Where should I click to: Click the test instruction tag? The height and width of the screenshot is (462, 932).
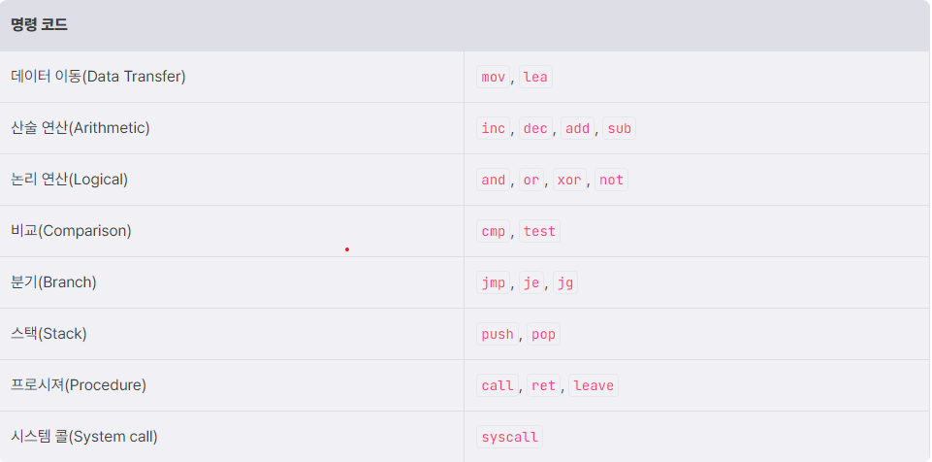pyautogui.click(x=539, y=231)
